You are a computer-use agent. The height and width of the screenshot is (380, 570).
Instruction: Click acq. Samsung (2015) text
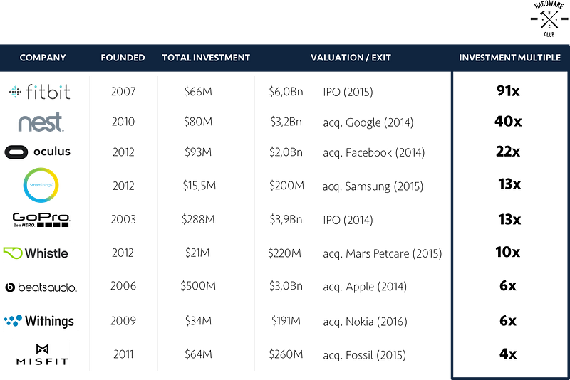[373, 186]
